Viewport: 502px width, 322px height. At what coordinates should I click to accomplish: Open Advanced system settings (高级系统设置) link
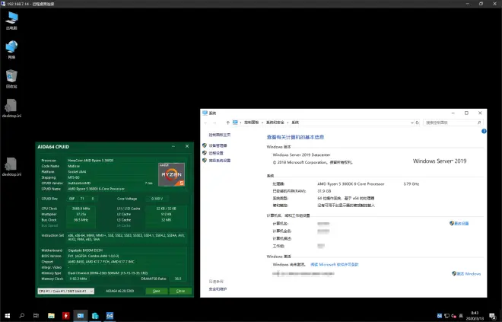220,161
